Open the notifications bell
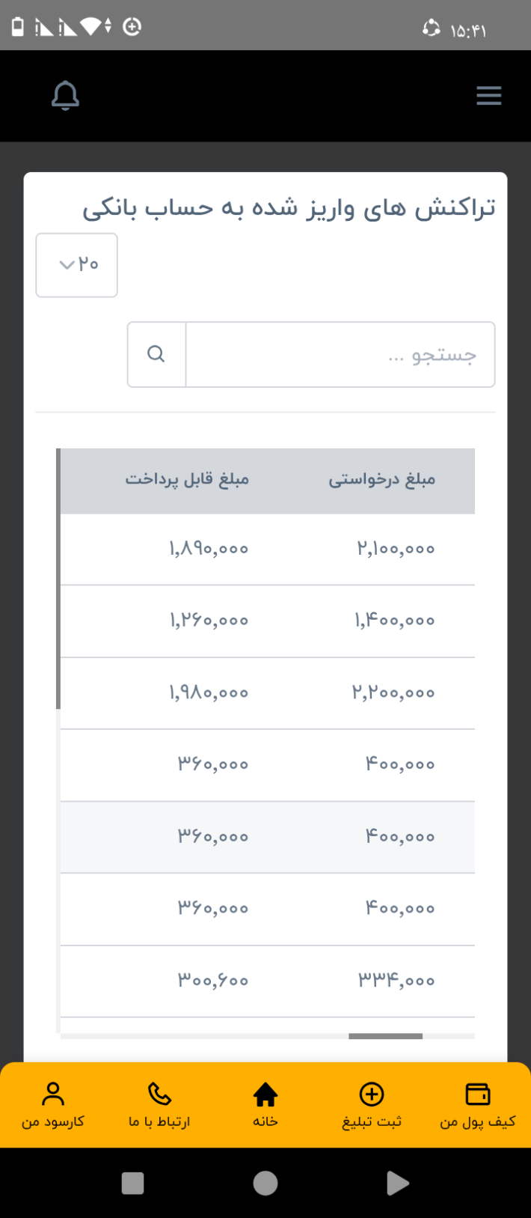The width and height of the screenshot is (531, 1218). [65, 96]
